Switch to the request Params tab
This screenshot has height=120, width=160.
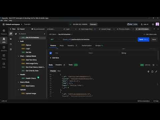(x=53, y=46)
